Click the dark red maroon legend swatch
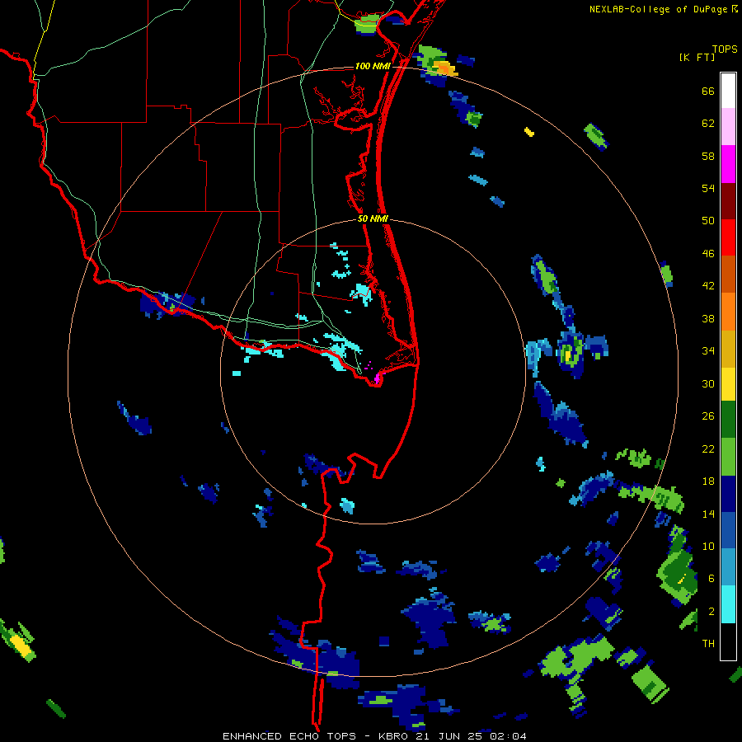Screen dimensions: 742x742 pyautogui.click(x=728, y=201)
